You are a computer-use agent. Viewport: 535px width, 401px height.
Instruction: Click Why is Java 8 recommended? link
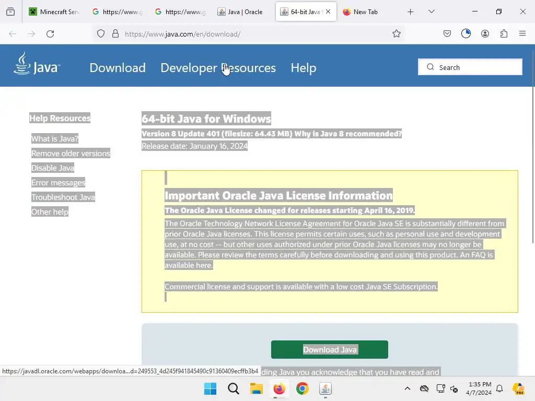348,134
